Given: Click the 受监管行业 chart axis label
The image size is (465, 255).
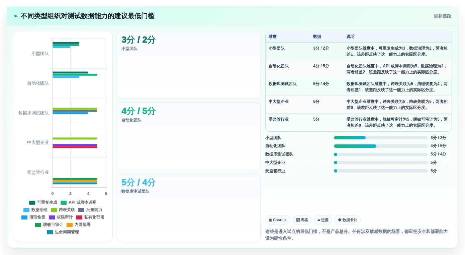Looking at the screenshot, I should (x=38, y=172).
